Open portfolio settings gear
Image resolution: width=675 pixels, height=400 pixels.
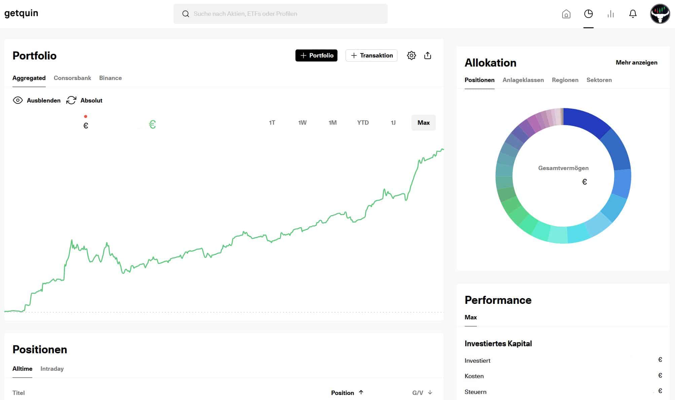[x=412, y=55]
